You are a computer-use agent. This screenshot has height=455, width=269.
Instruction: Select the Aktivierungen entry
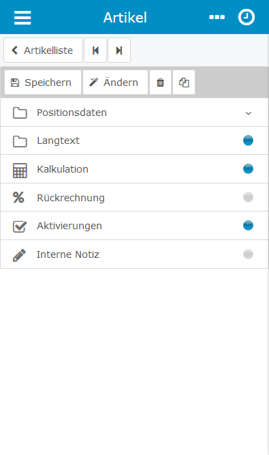[x=134, y=226]
